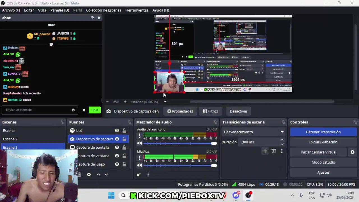Remove the scene transition with trash icon
The width and height of the screenshot is (359, 202).
coord(273,151)
